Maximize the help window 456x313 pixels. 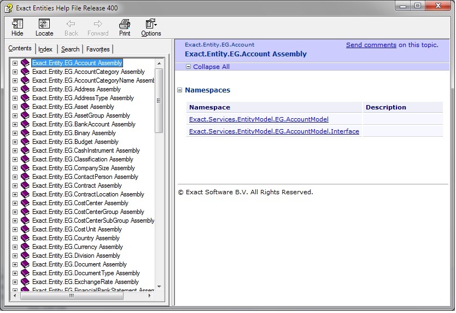pyautogui.click(x=418, y=6)
